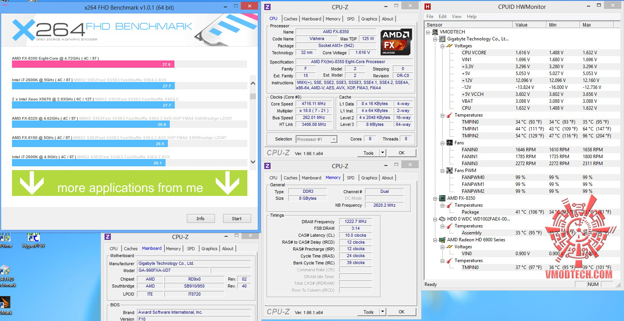The image size is (624, 321).
Task: Click the Info button in x264 Benchmark
Action: (201, 219)
